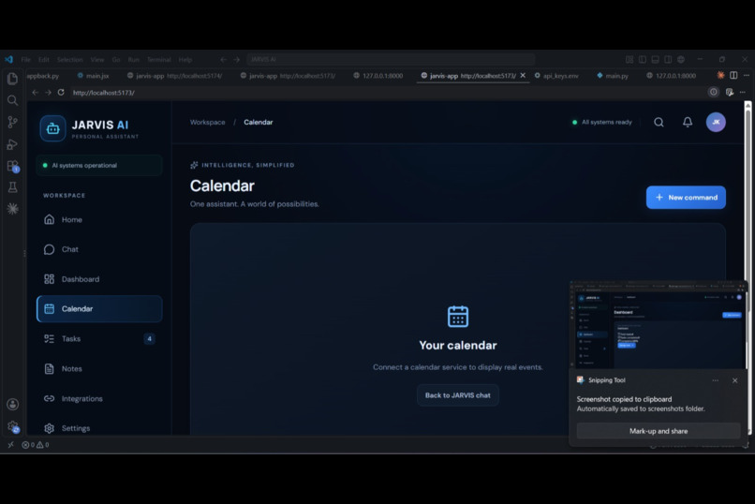
Task: Open Tasks in the sidebar
Action: point(99,339)
